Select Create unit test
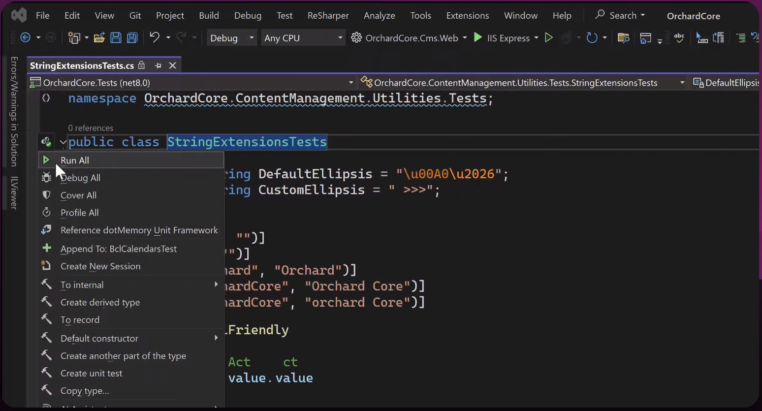762x411 pixels. point(131,374)
